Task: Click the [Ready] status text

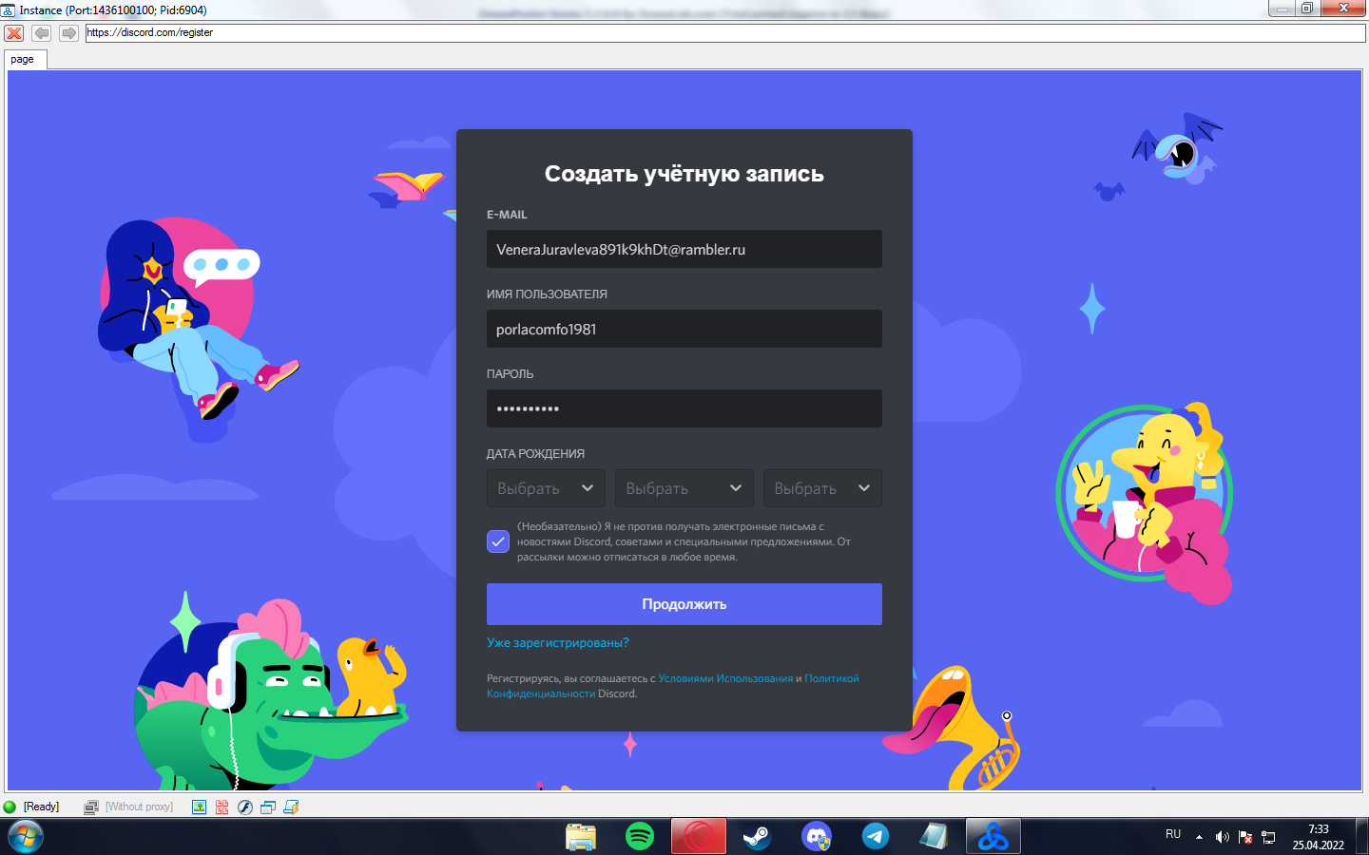Action: point(41,807)
